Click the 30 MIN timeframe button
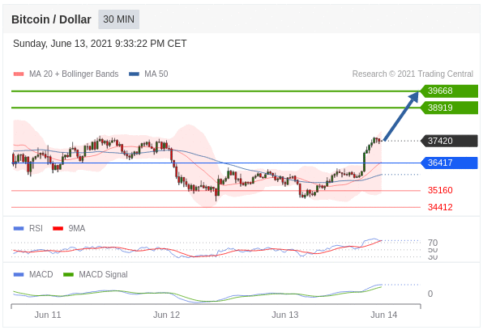Screen dimensions: 483x330 click(x=118, y=19)
